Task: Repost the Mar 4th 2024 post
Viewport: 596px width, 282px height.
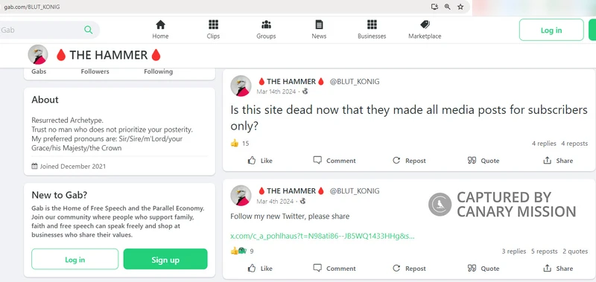Action: [x=409, y=269]
